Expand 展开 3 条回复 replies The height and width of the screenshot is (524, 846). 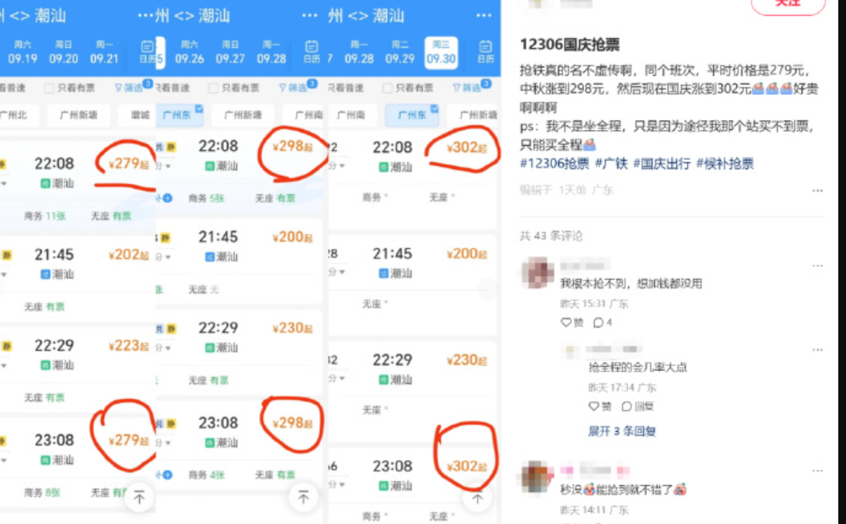(x=621, y=431)
